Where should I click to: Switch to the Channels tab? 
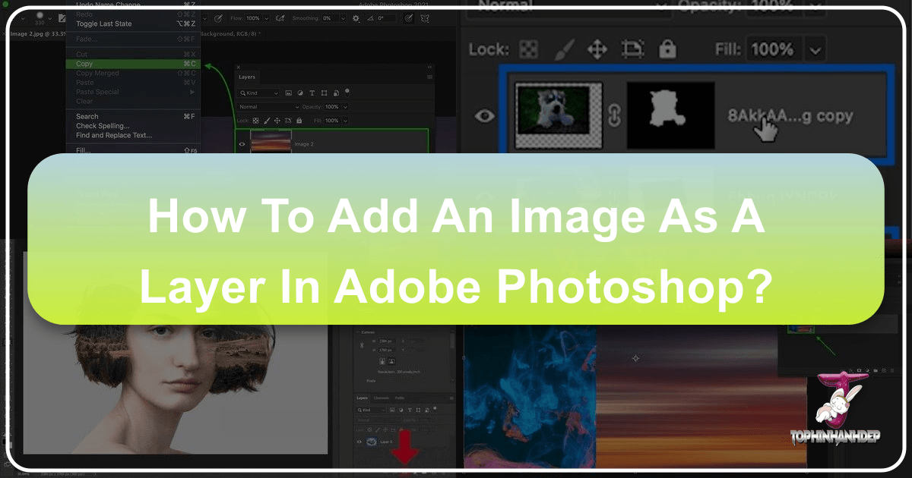382,398
